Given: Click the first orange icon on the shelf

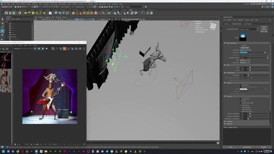Looking at the screenshot, I should point(73,13).
